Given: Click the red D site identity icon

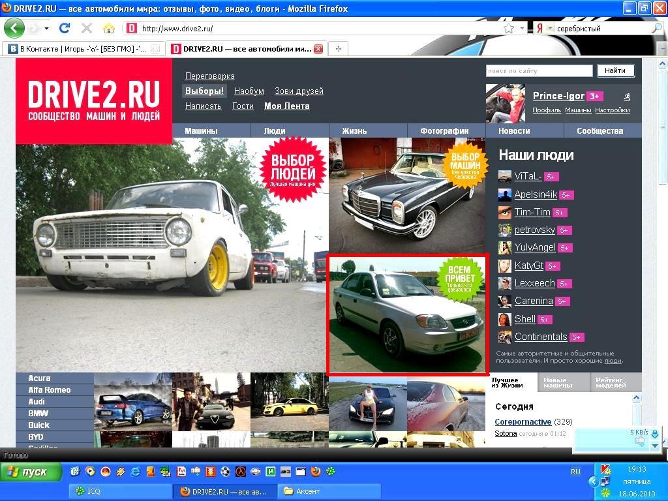Looking at the screenshot, I should coord(132,29).
